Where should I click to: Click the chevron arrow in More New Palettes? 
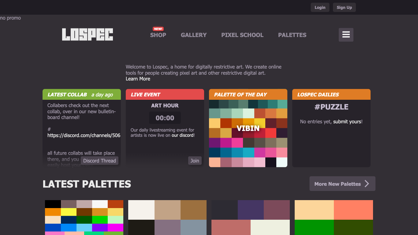(x=367, y=184)
